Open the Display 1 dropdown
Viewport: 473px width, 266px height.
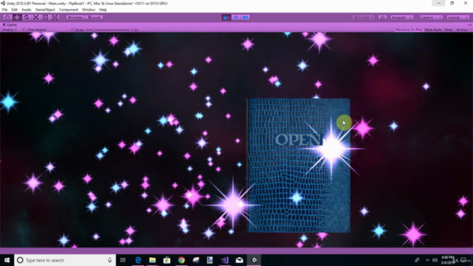point(13,30)
